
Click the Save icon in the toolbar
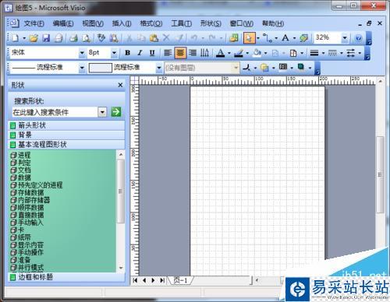click(46, 38)
